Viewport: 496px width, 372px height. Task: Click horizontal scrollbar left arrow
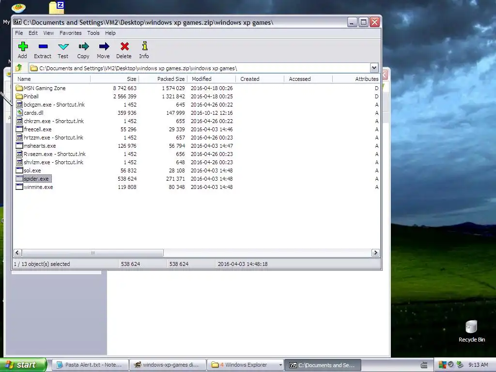click(x=18, y=253)
